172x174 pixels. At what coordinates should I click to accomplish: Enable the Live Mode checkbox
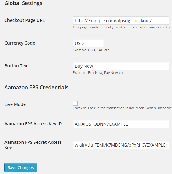click(x=75, y=103)
